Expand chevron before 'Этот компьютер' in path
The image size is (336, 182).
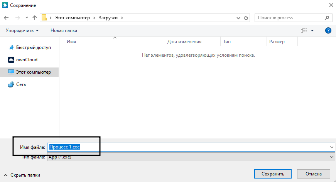click(51, 18)
